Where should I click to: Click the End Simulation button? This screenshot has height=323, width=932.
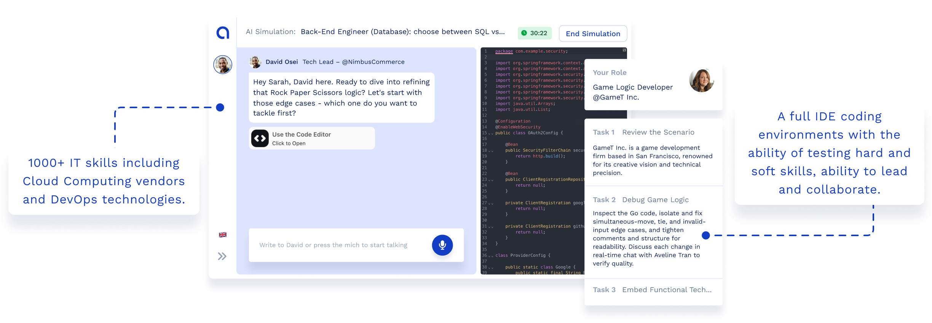(593, 34)
